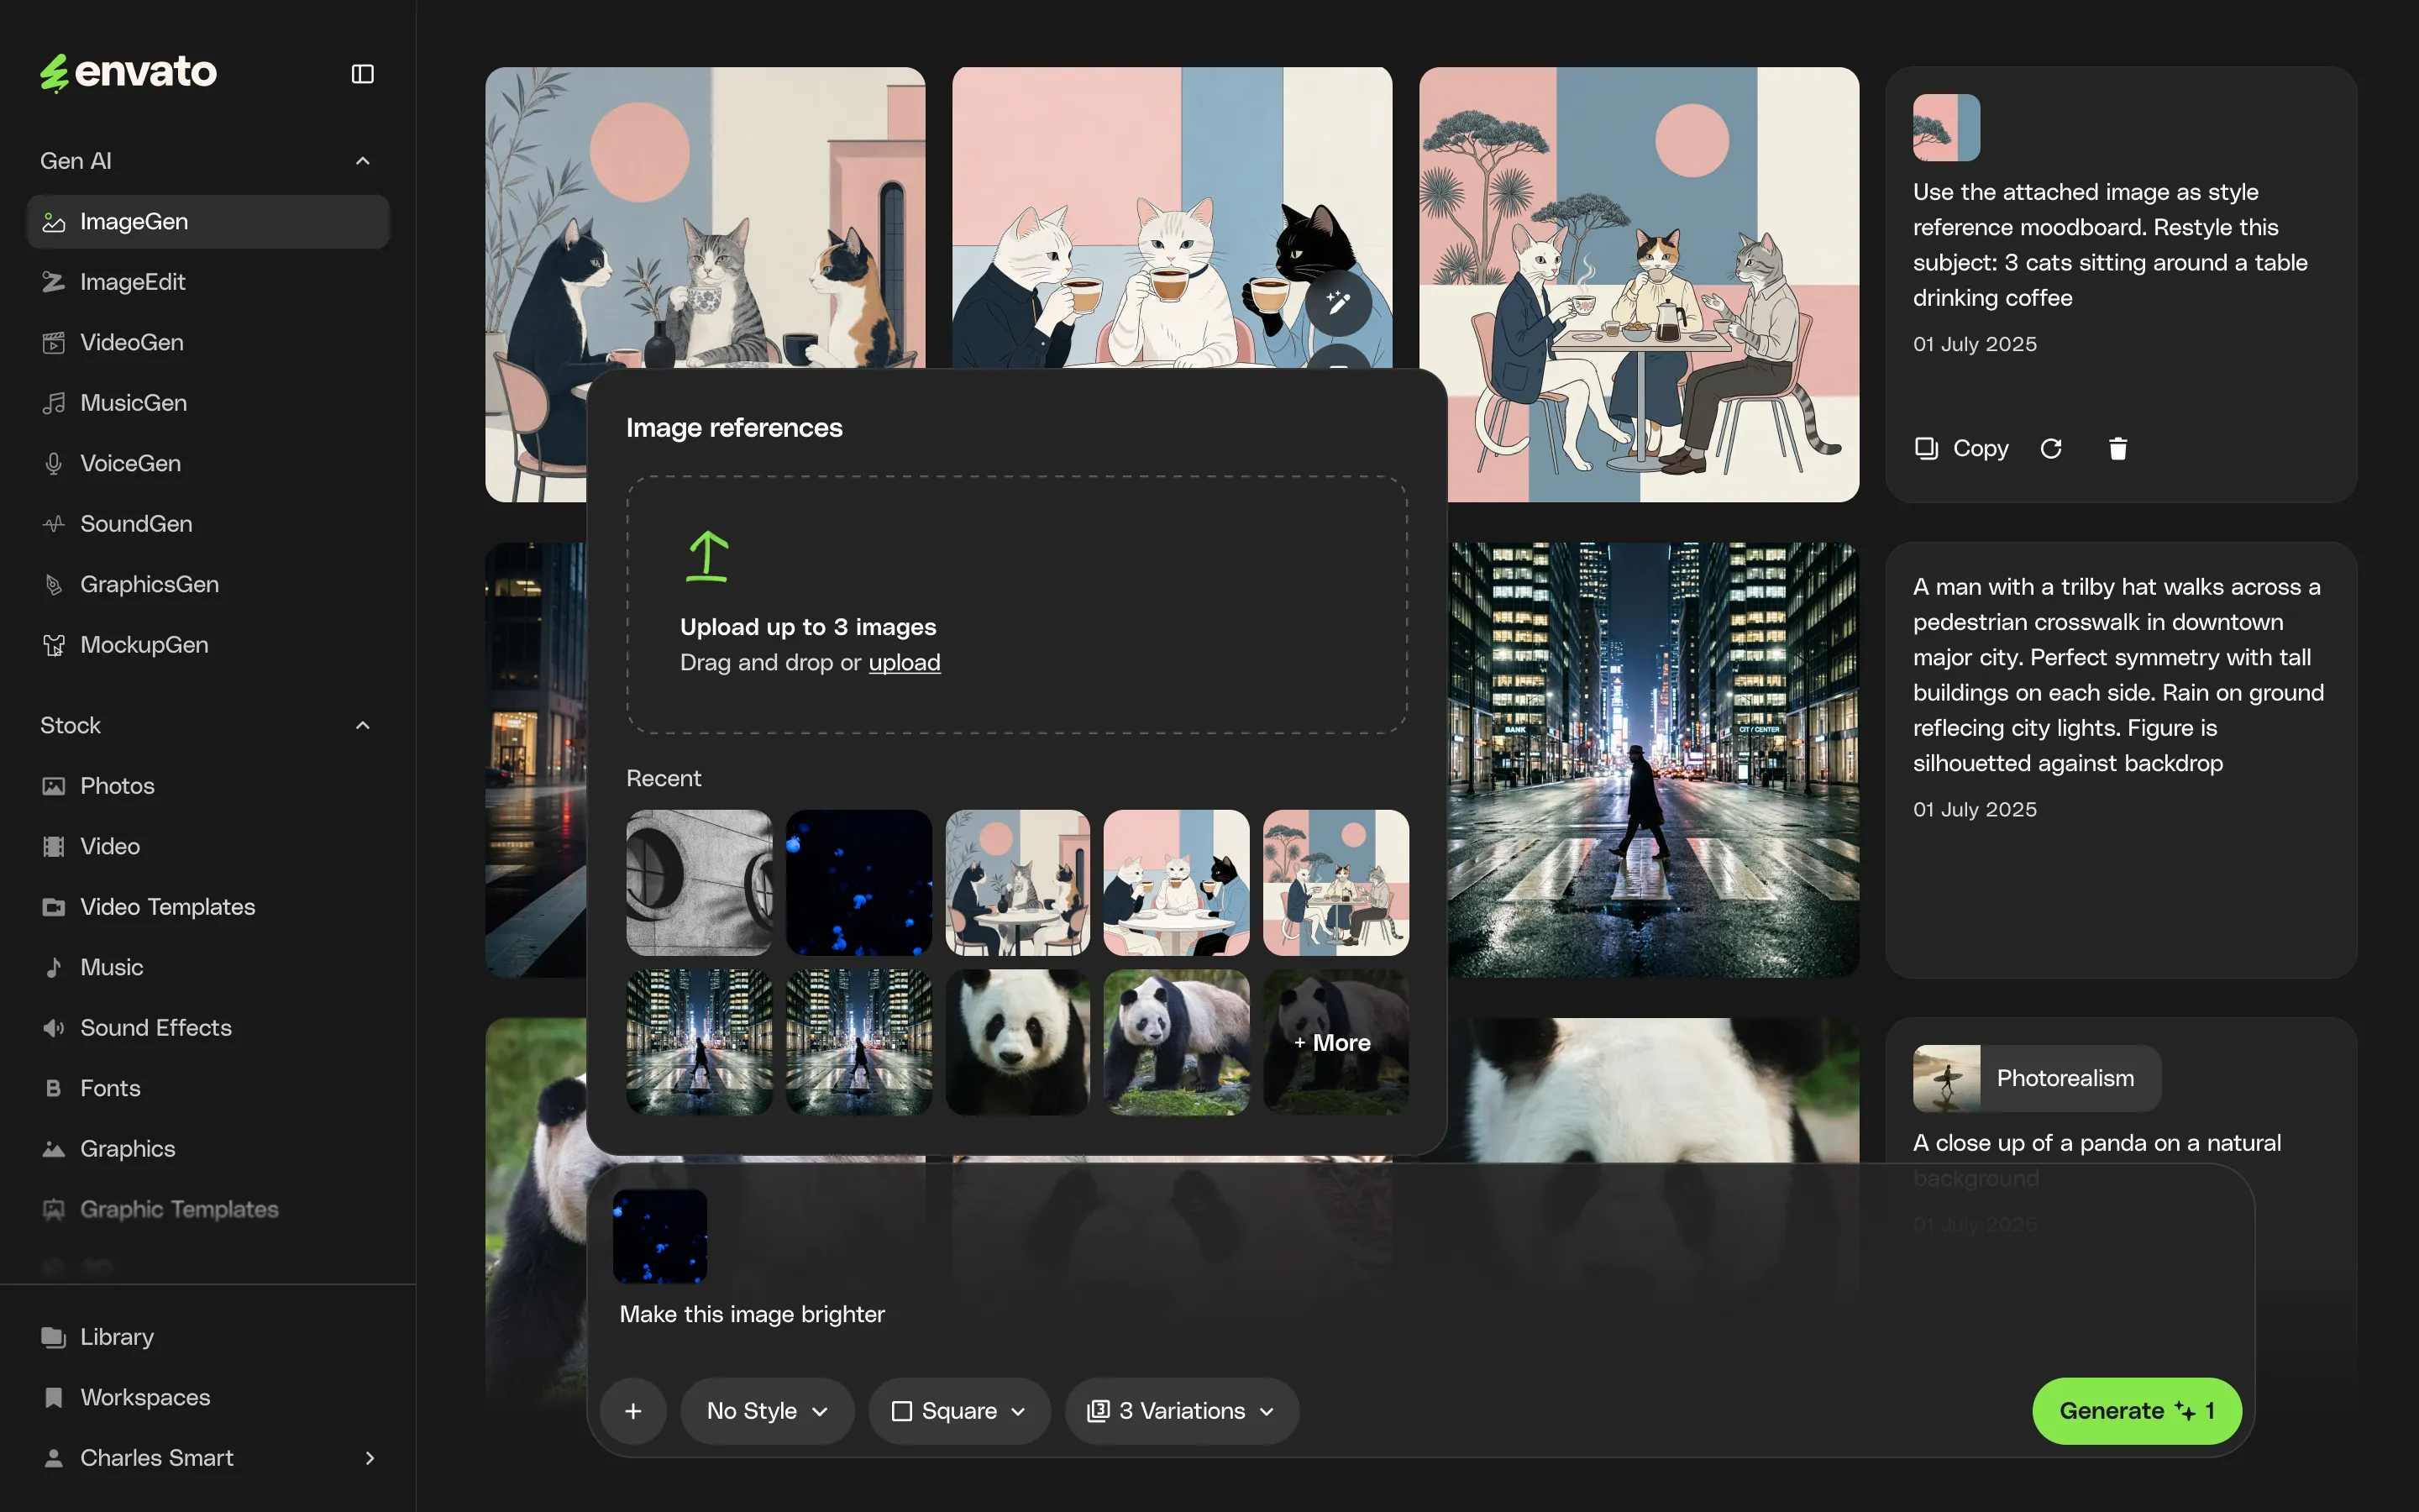Screen dimensions: 2419x1512
Task: Collapse the Stock section
Action: pos(363,726)
